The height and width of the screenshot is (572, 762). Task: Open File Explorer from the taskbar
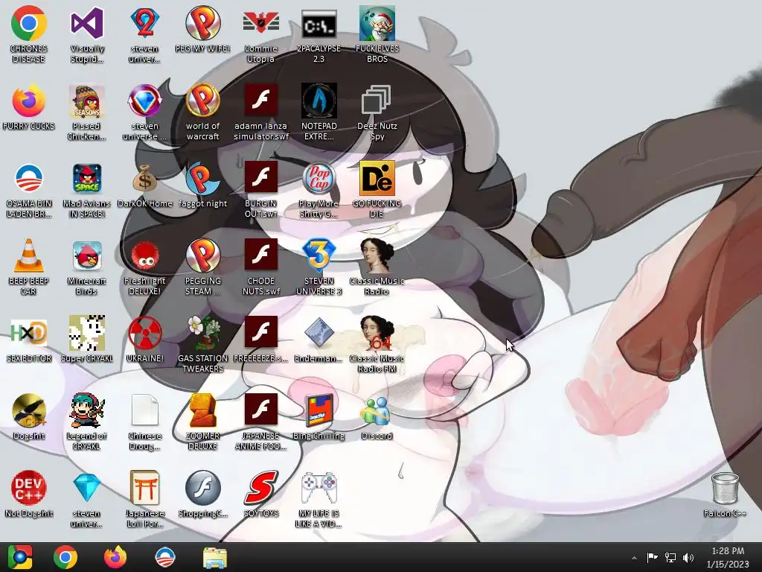(x=215, y=557)
